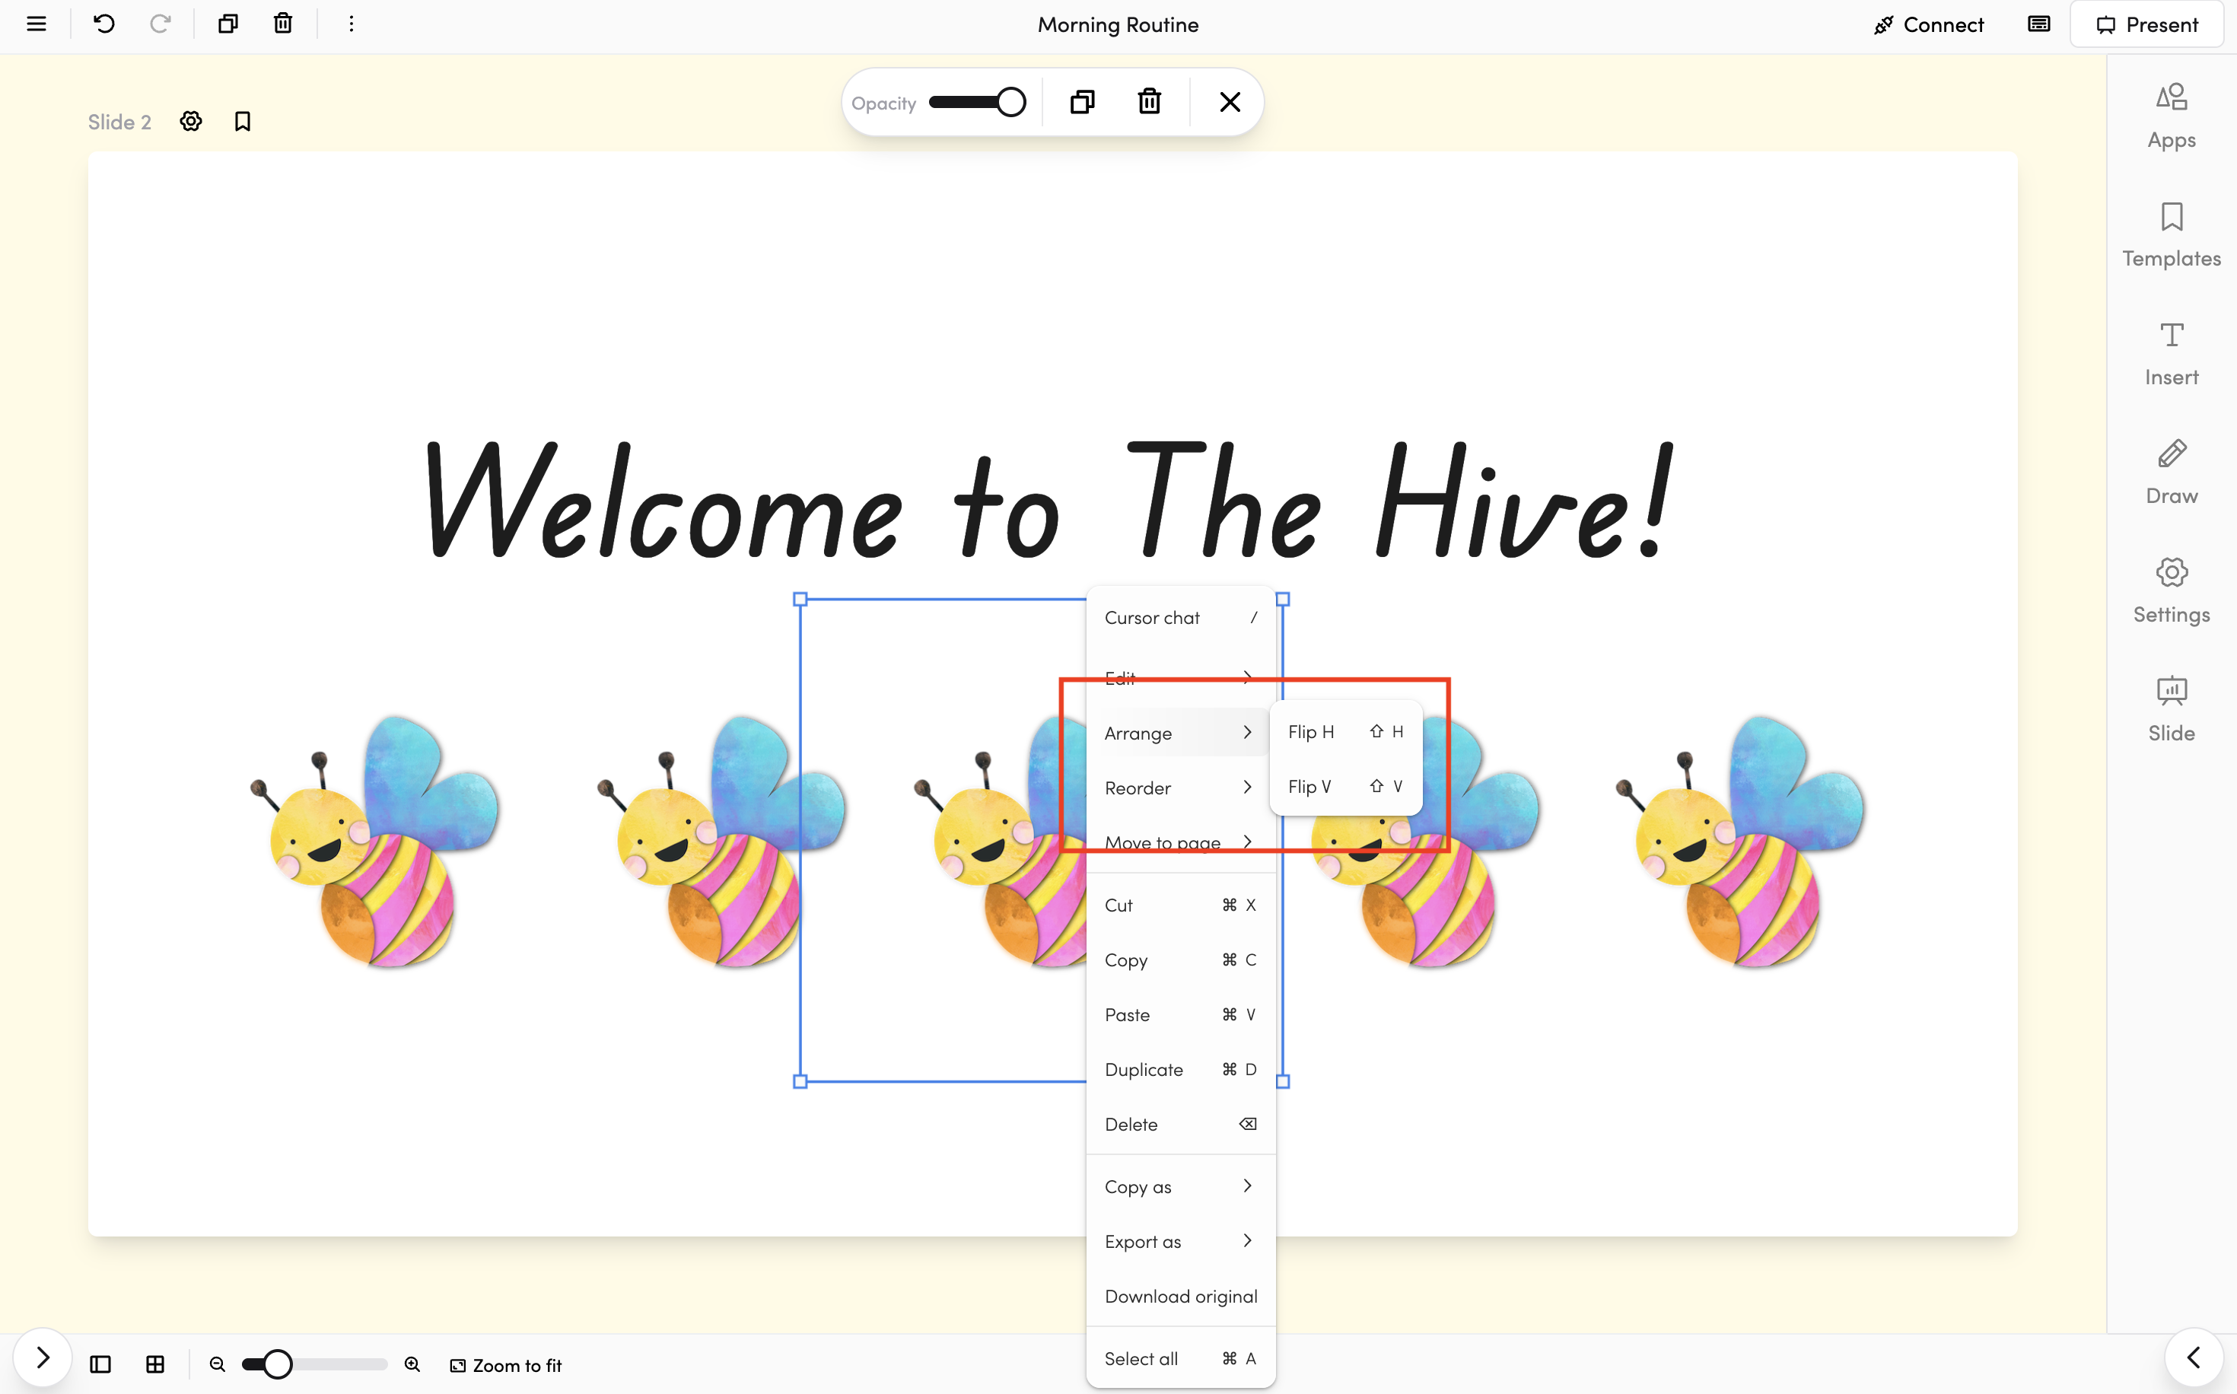Screen dimensions: 2237x1394
Task: Open the Draw tools panel
Action: [2171, 471]
